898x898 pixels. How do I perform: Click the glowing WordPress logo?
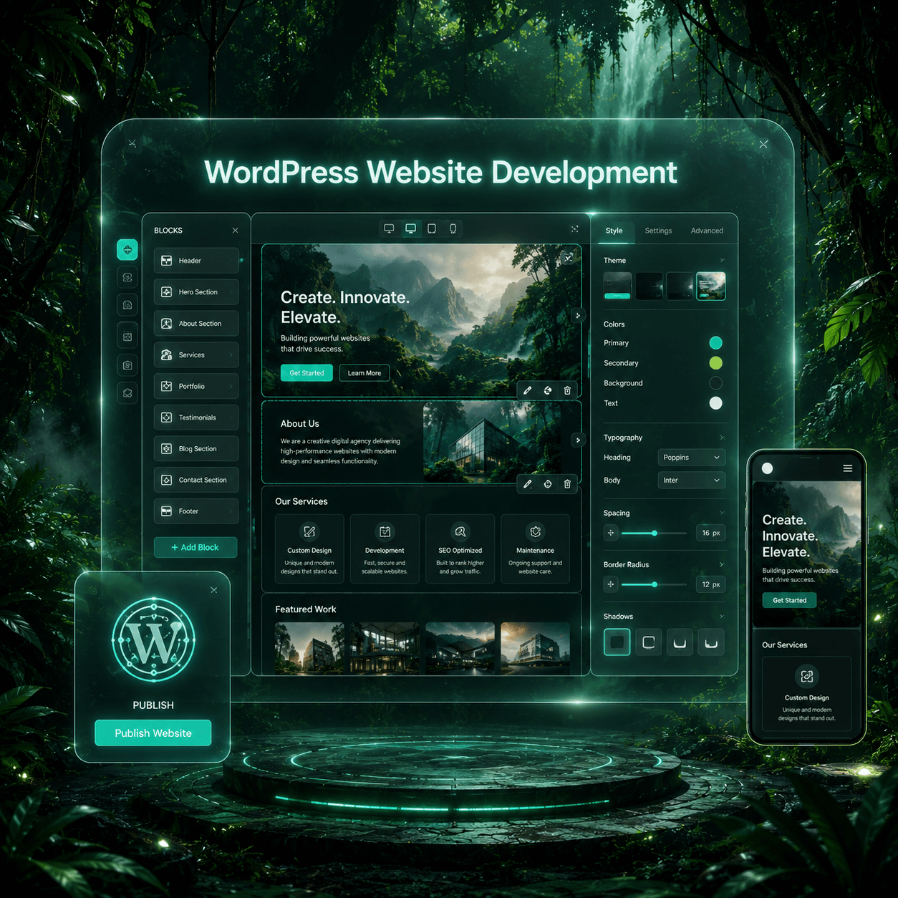[x=153, y=639]
